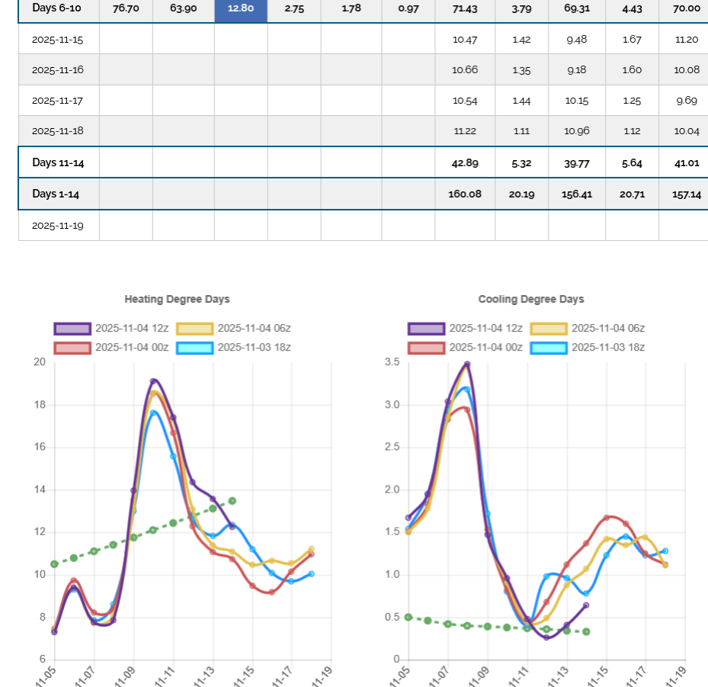Click the purple peak point on Cooling chart
Screen dimensions: 708x687
[467, 364]
